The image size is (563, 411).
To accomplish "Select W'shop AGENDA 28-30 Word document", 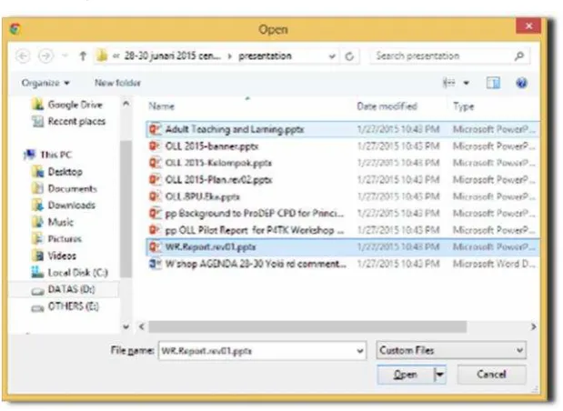I will pos(343,264).
